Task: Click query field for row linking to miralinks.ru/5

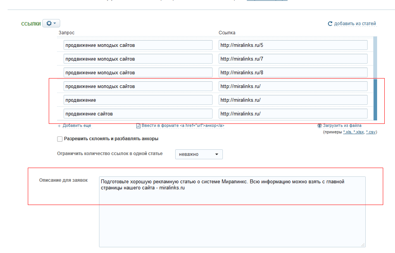Action: point(138,45)
